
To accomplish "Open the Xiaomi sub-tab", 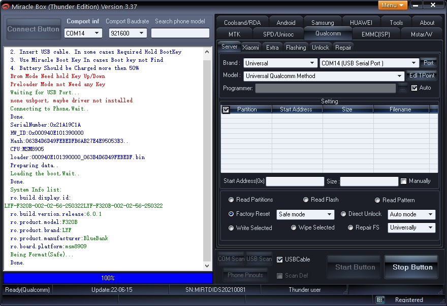I will pos(251,48).
